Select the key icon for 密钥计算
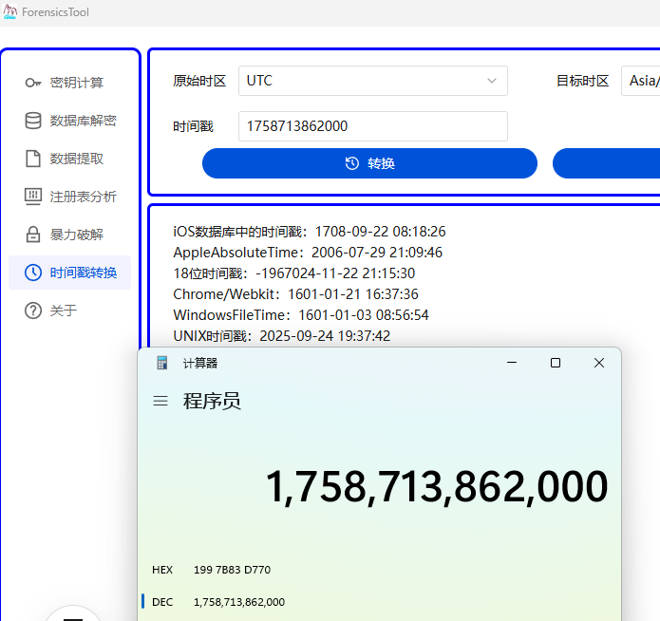 (x=33, y=83)
